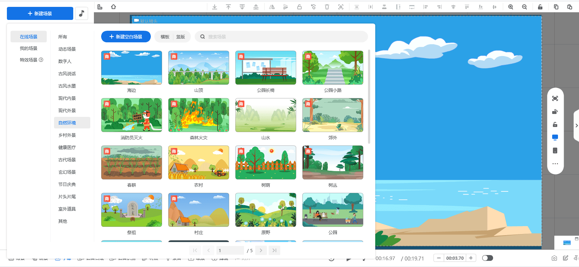The width and height of the screenshot is (579, 267).
Task: Open the three-dot more options menu
Action: (555, 164)
